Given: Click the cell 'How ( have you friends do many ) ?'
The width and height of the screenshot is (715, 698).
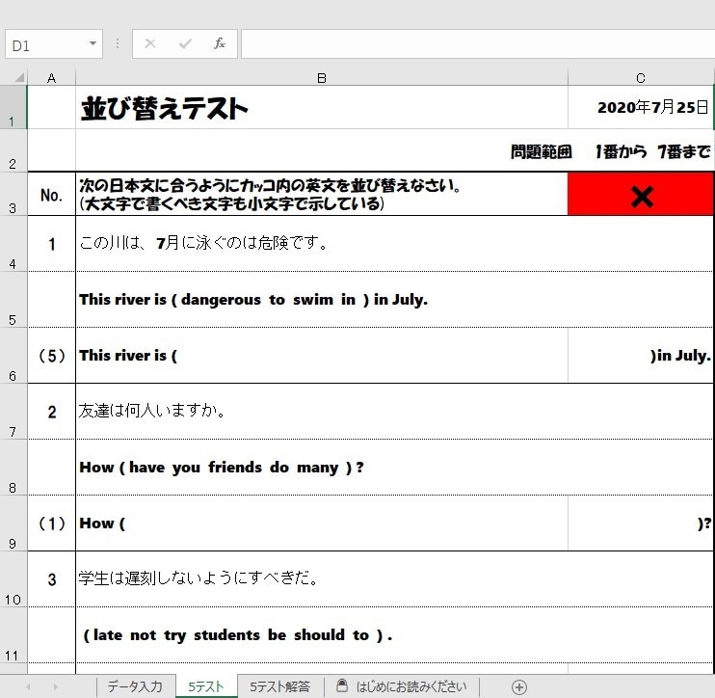Looking at the screenshot, I should pyautogui.click(x=394, y=468).
